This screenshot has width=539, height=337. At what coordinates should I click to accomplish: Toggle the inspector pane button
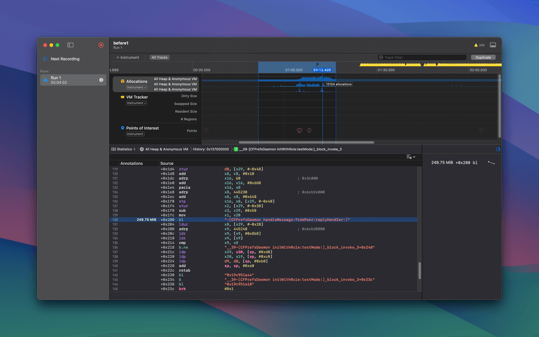pos(498,149)
